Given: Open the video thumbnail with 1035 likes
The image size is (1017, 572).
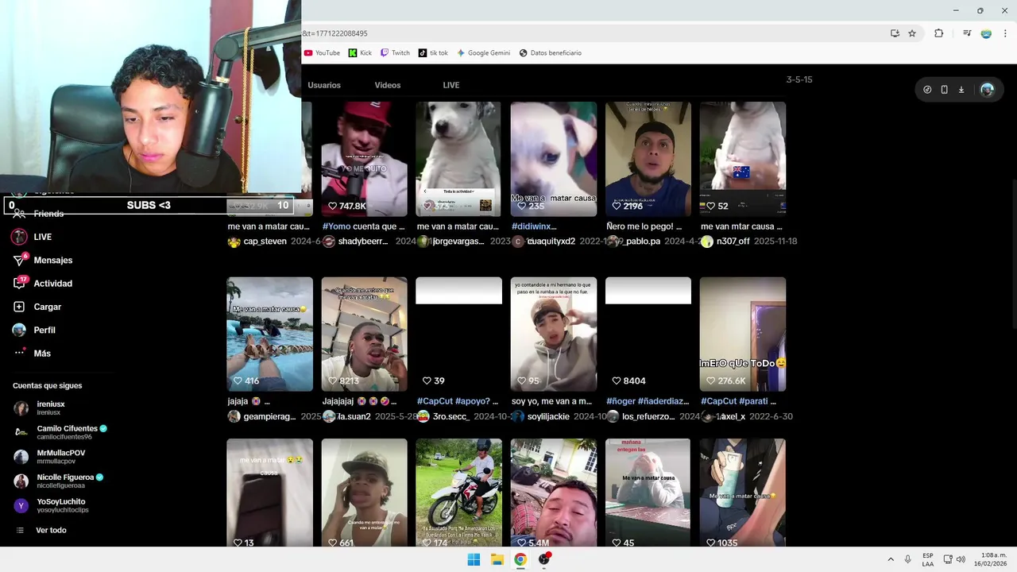Looking at the screenshot, I should click(x=743, y=493).
